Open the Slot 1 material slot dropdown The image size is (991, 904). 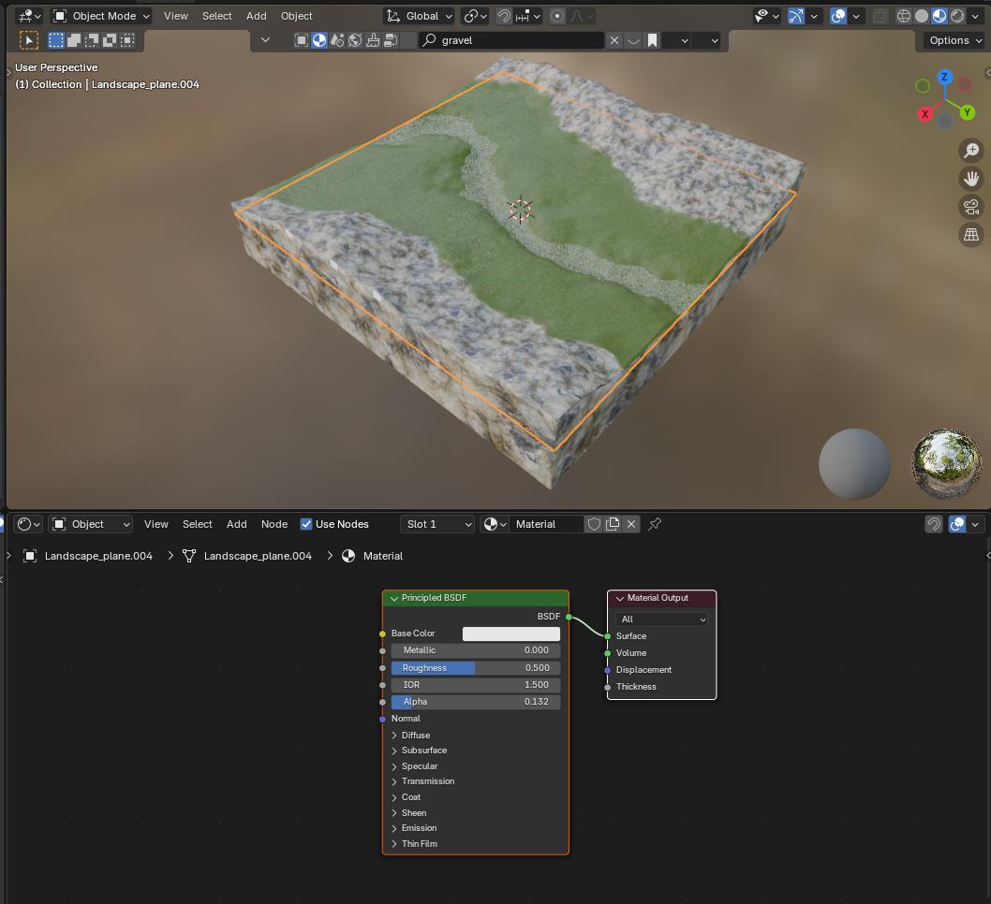point(437,524)
